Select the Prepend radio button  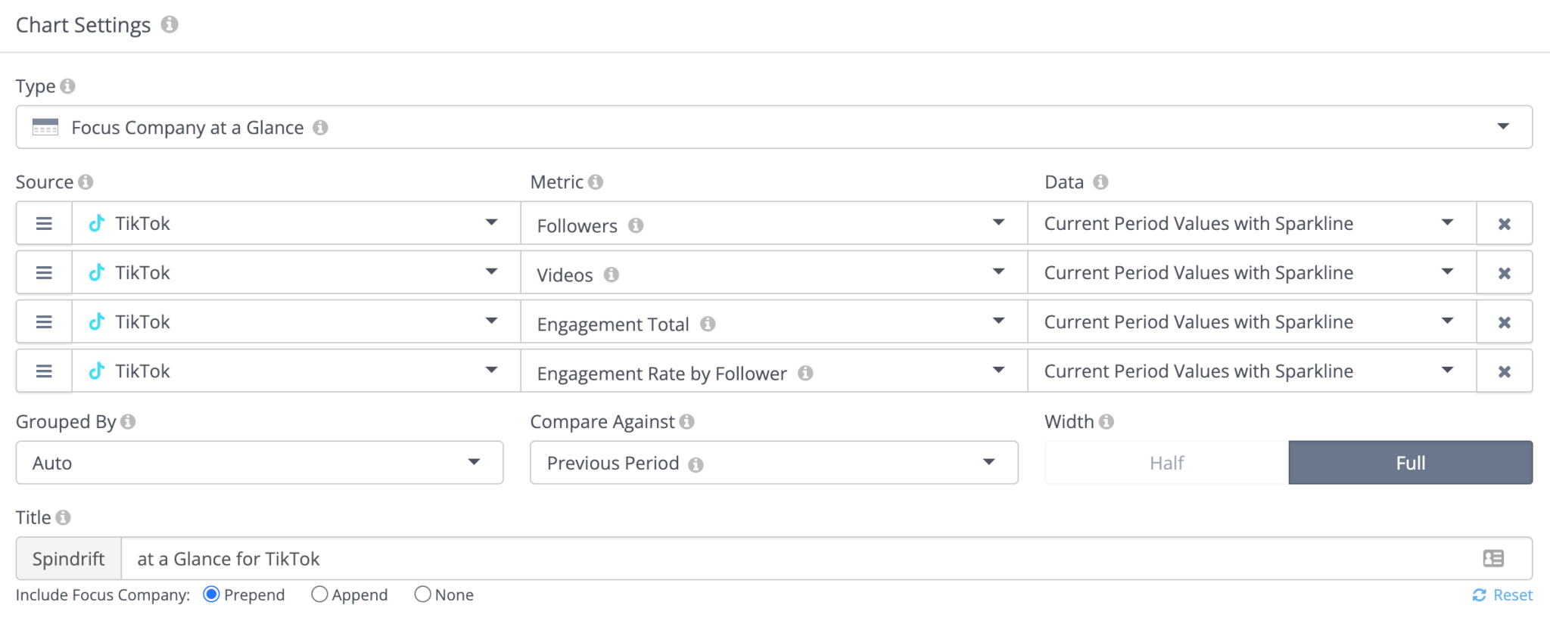212,594
